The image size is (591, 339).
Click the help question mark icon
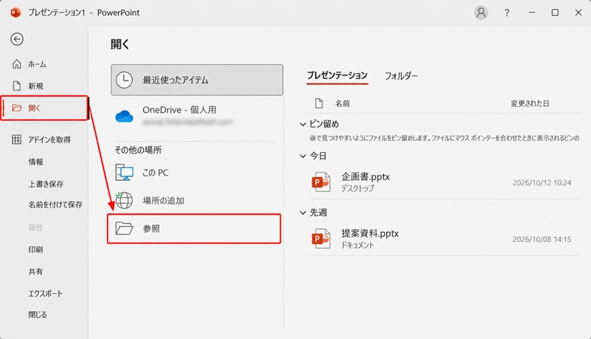click(507, 13)
